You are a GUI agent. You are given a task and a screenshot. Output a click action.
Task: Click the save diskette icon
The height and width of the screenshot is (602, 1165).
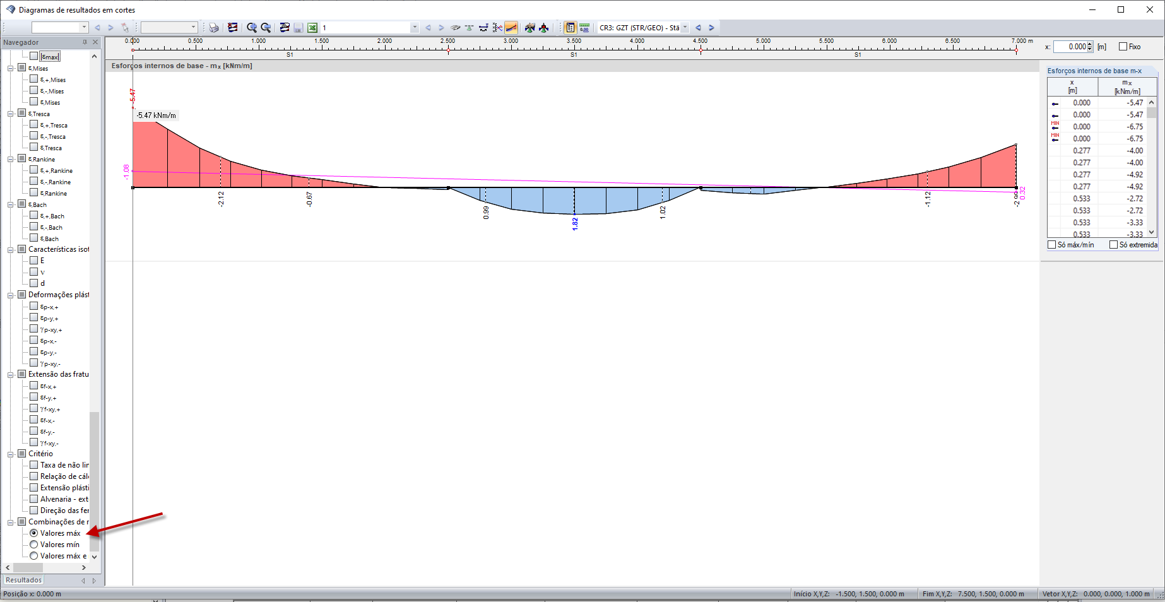coord(299,28)
